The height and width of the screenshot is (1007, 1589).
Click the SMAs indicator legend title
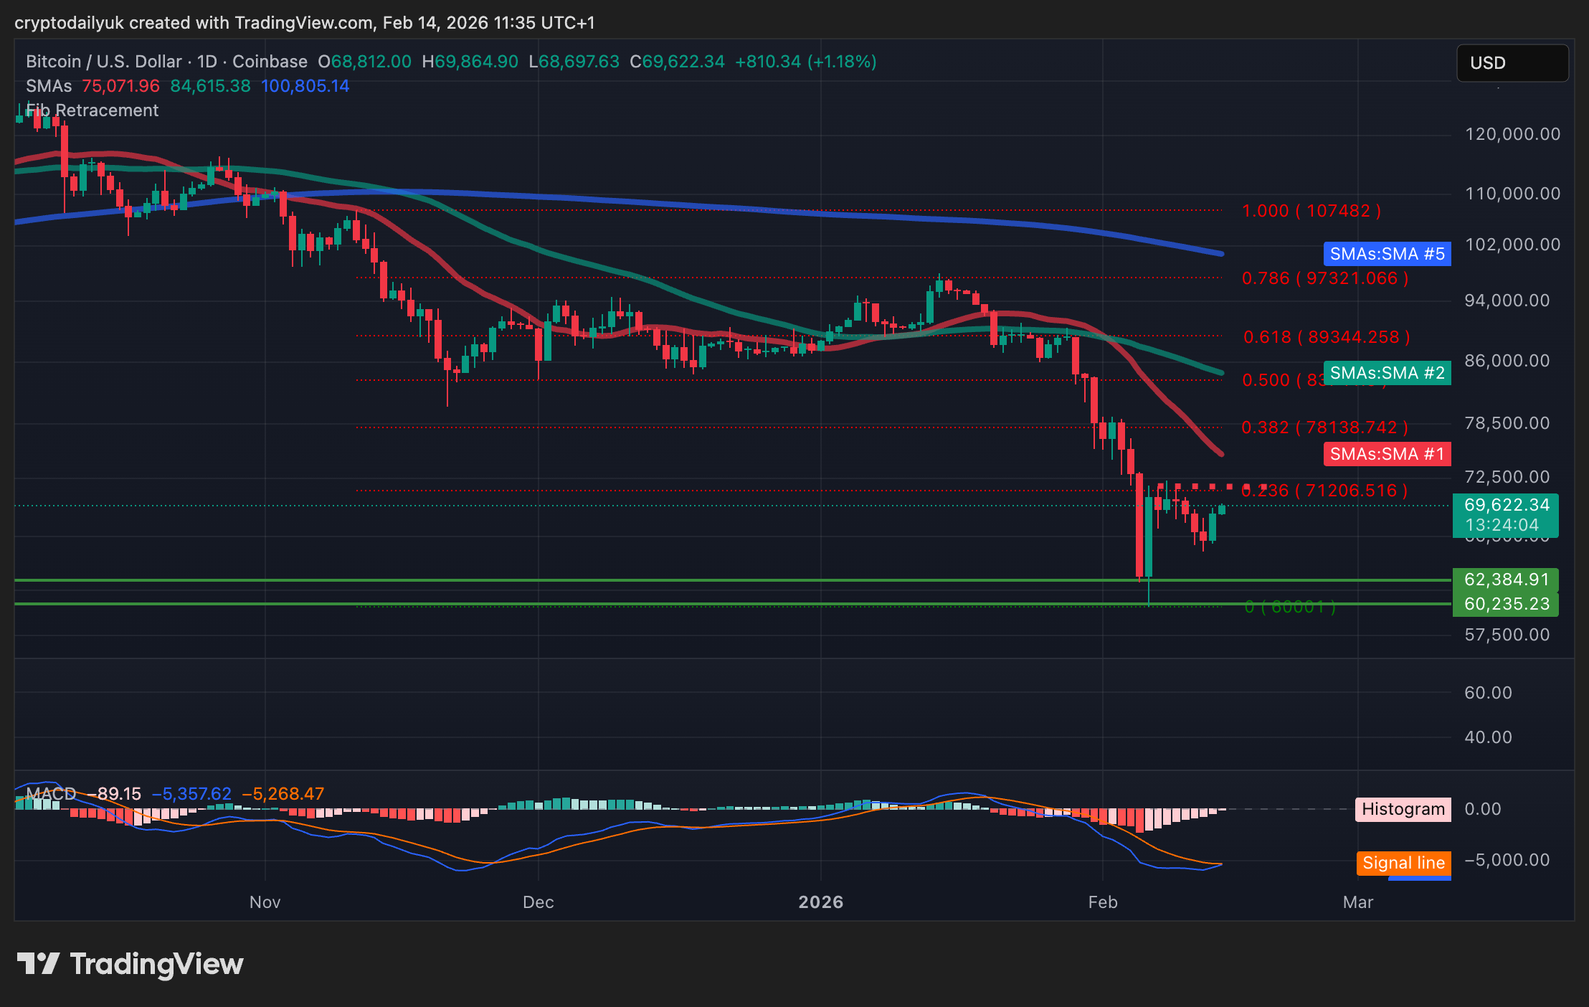[49, 86]
